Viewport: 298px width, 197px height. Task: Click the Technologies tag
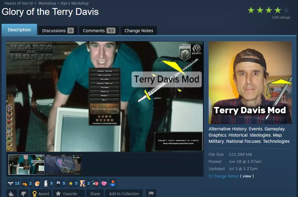tap(276, 141)
